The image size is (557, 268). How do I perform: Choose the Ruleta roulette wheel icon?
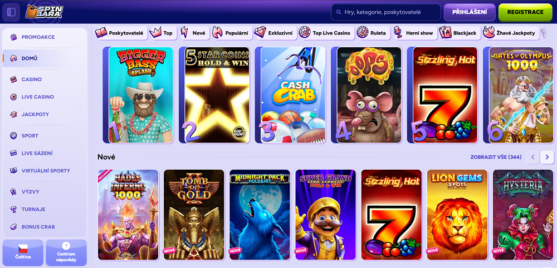(363, 33)
